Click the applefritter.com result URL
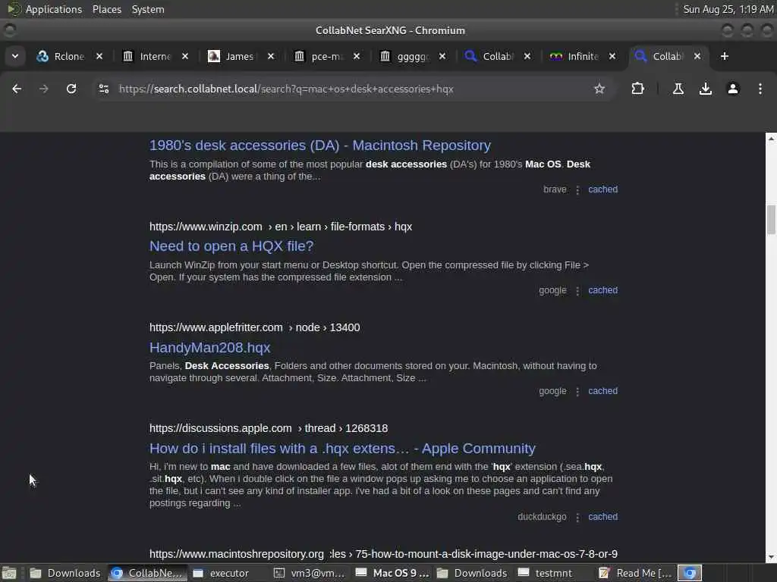The image size is (777, 582). [254, 327]
